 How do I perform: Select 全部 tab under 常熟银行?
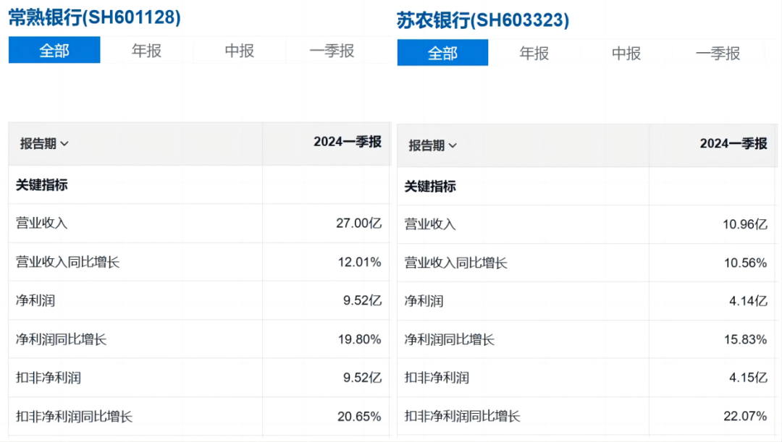(54, 50)
